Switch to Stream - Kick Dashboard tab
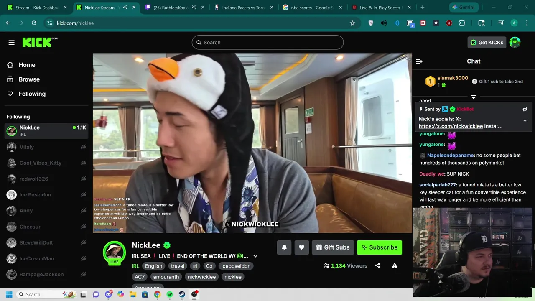 click(37, 8)
